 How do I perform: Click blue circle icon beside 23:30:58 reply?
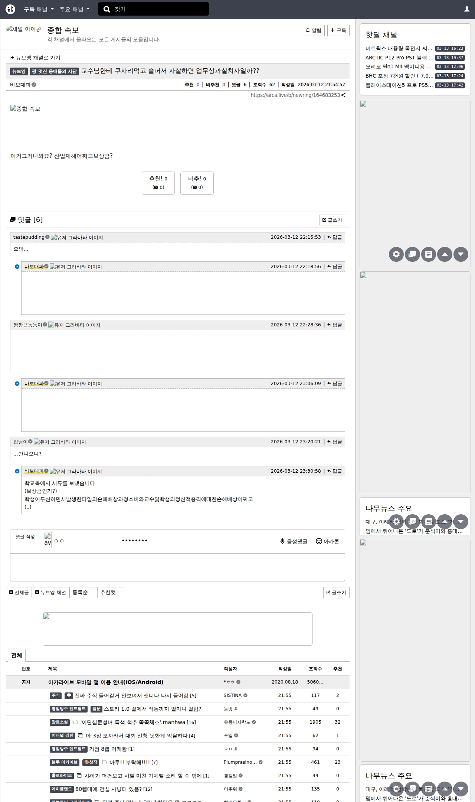tap(17, 471)
